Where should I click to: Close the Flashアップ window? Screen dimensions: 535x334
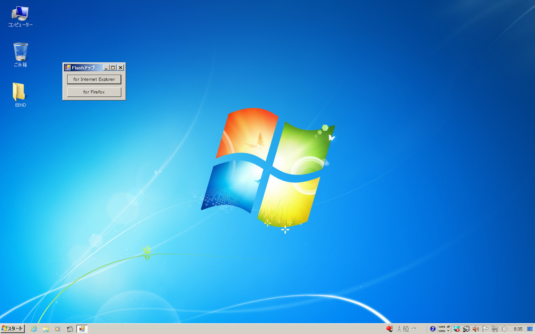point(120,68)
